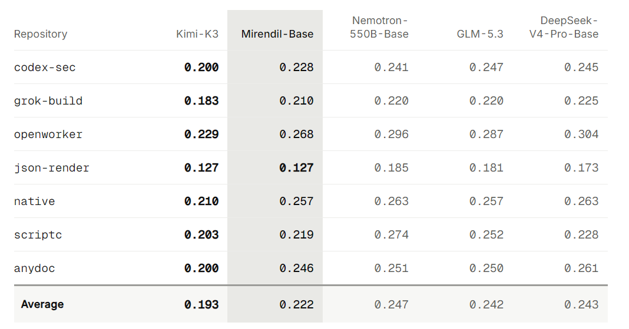Click the anydoc repository name
Viewport: 629px width, 329px height.
point(35,268)
